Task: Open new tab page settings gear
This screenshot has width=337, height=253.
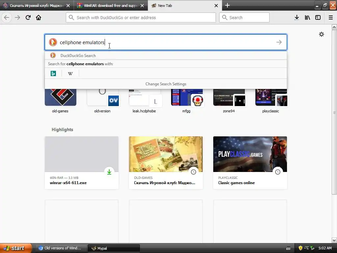Action: tap(322, 34)
